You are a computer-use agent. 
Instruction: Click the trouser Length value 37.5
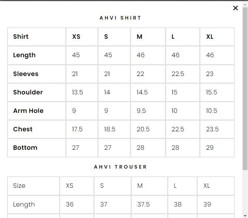click(144, 204)
